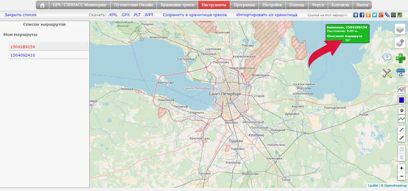Screen dimensions: 408x191
Task: Open the Инструменты menu tab
Action: click(214, 5)
